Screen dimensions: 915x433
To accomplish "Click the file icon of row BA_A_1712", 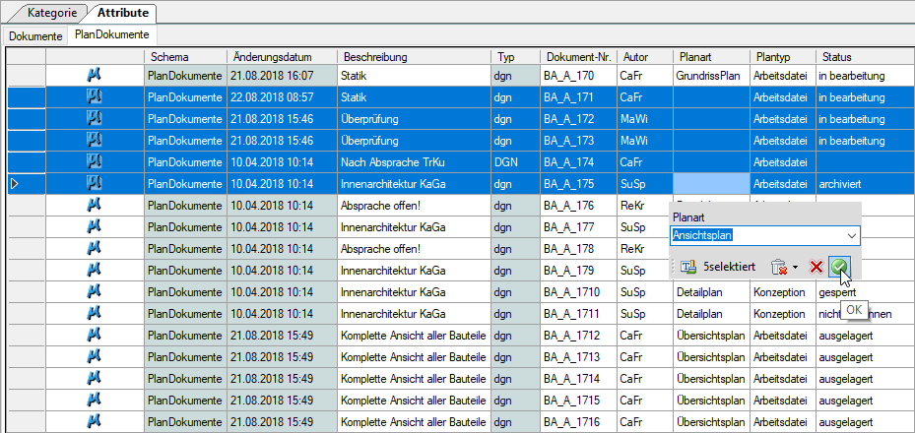I will click(x=94, y=335).
